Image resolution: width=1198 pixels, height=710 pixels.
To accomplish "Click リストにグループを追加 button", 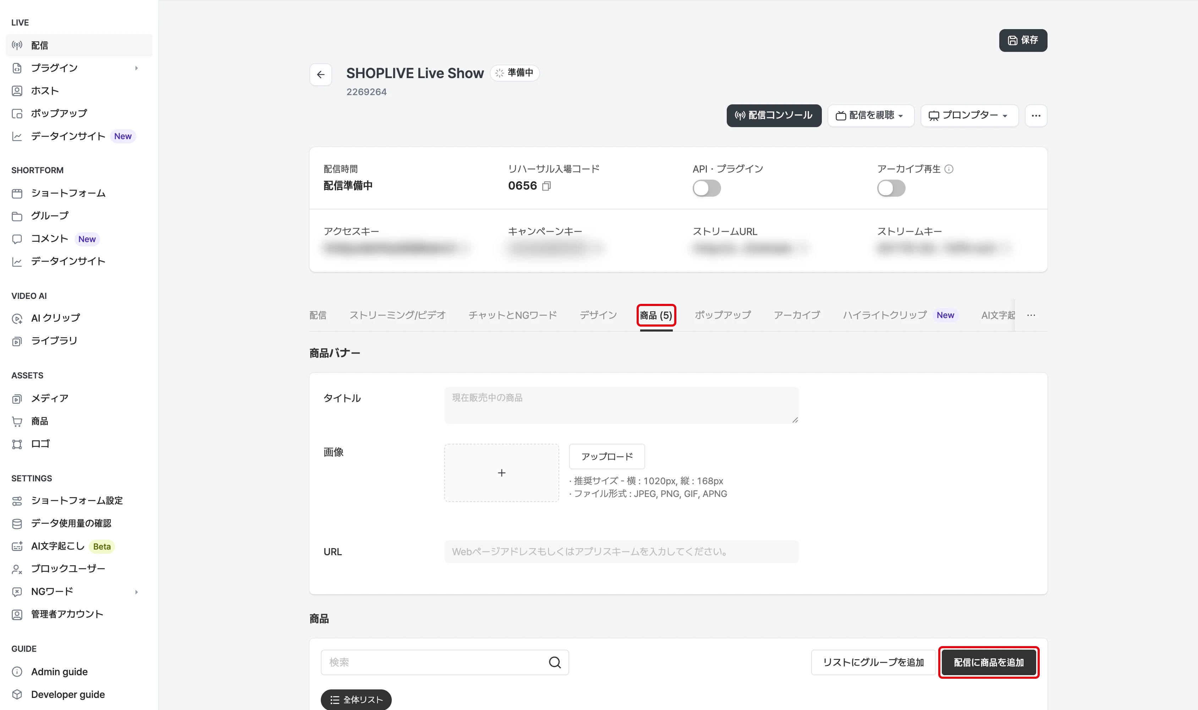I will (x=873, y=662).
